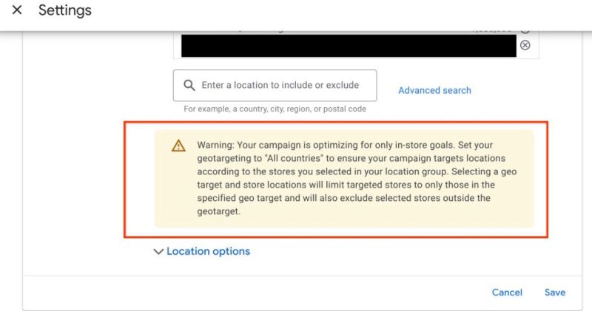
Task: Click the warning text starting 'Warning: Your campaign is optimizing'
Action: coord(357,178)
